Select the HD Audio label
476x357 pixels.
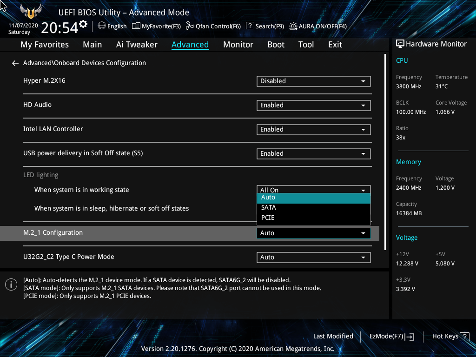click(x=37, y=105)
